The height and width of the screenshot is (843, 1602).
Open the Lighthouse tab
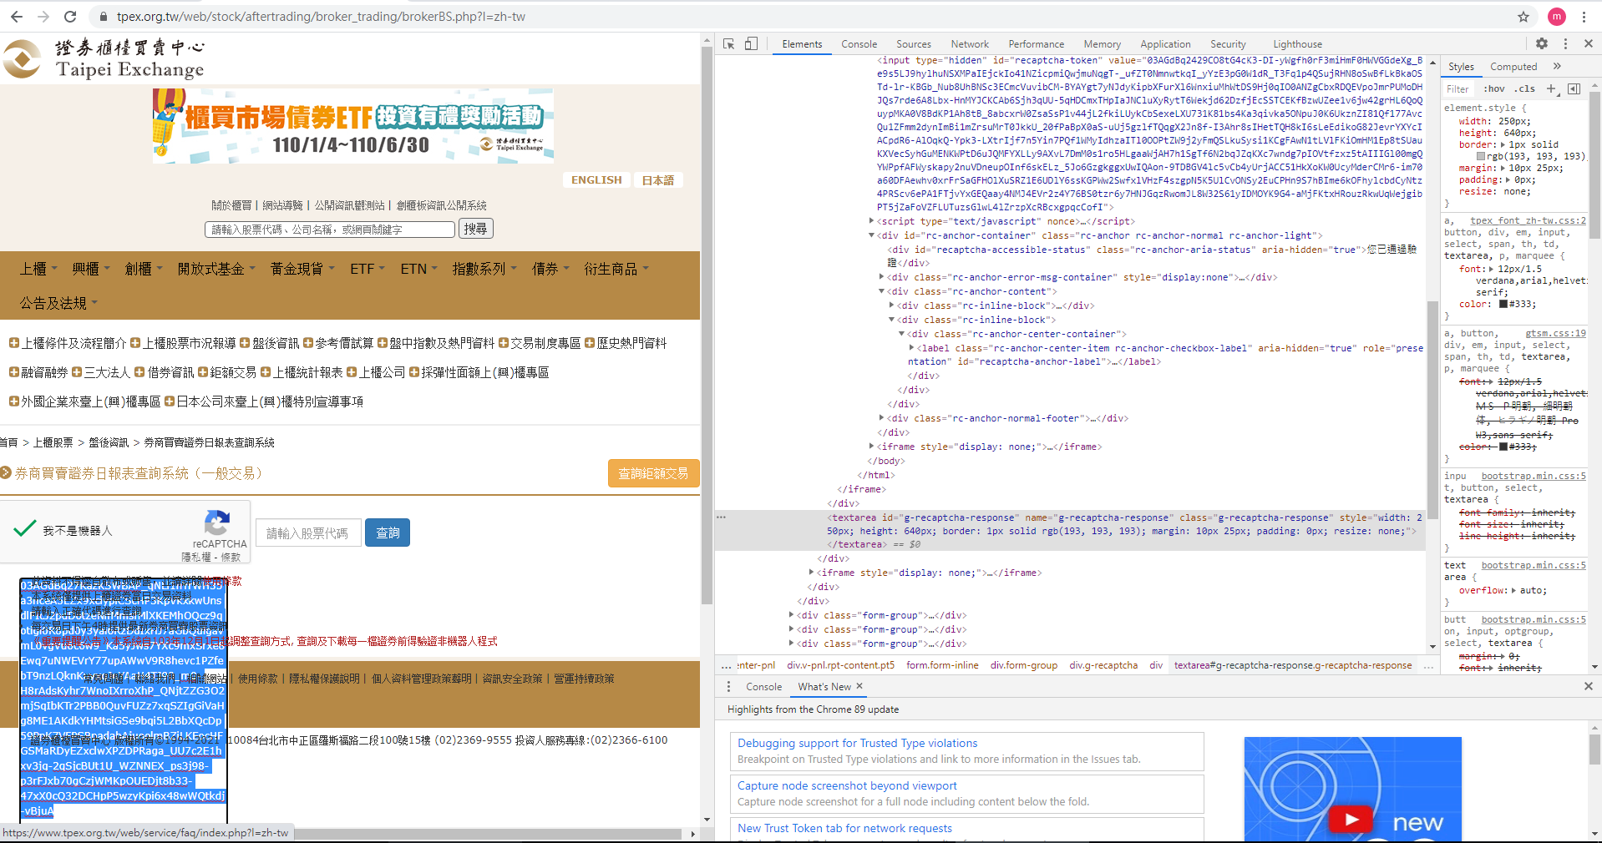(x=1297, y=44)
